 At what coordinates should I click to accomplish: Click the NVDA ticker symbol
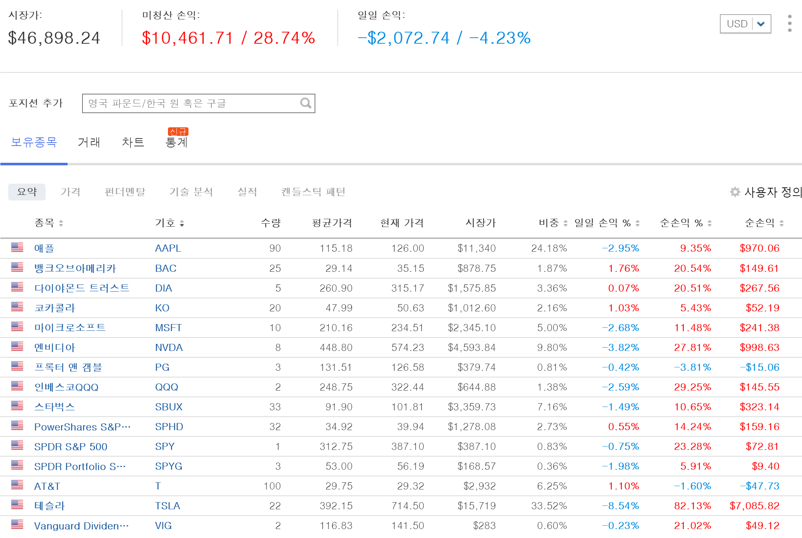tap(169, 348)
